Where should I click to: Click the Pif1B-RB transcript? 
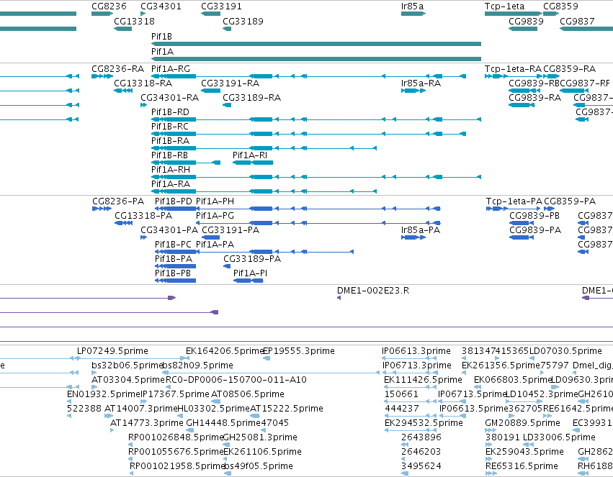tap(186, 163)
